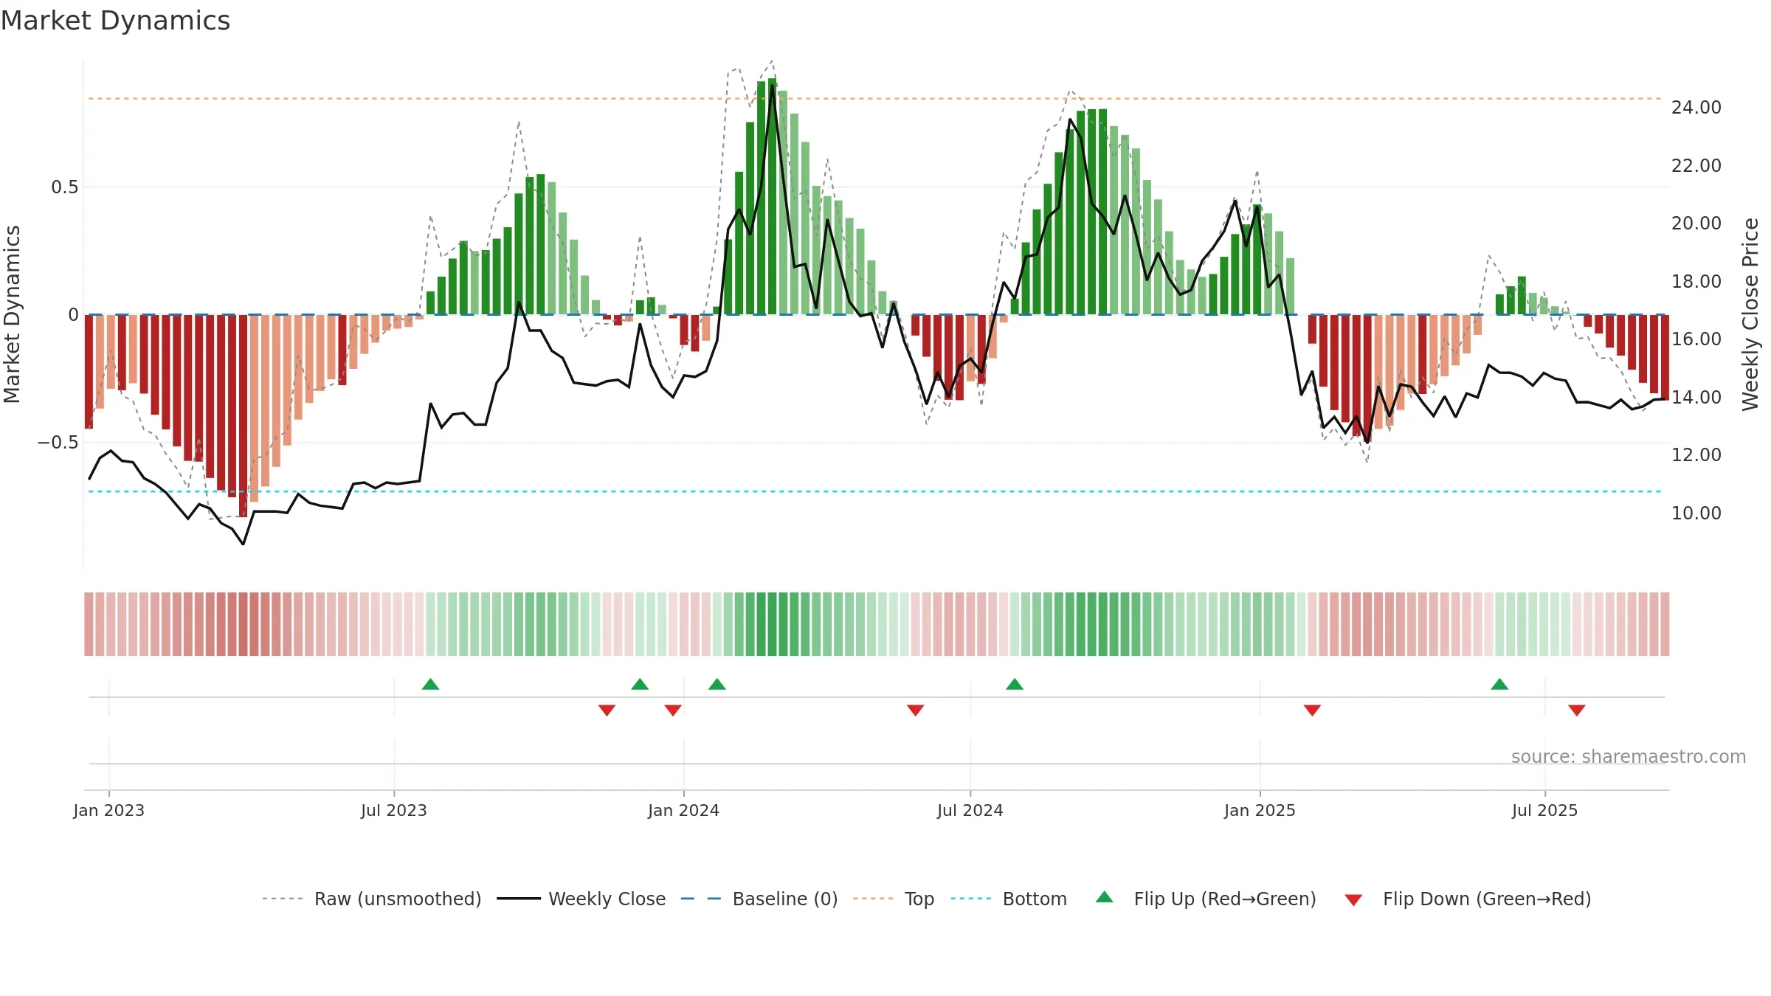Click the source: sharemaestro.com text

coord(1629,757)
